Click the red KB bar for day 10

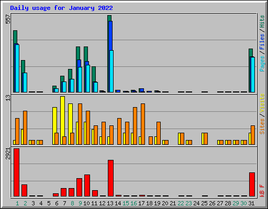87,185
